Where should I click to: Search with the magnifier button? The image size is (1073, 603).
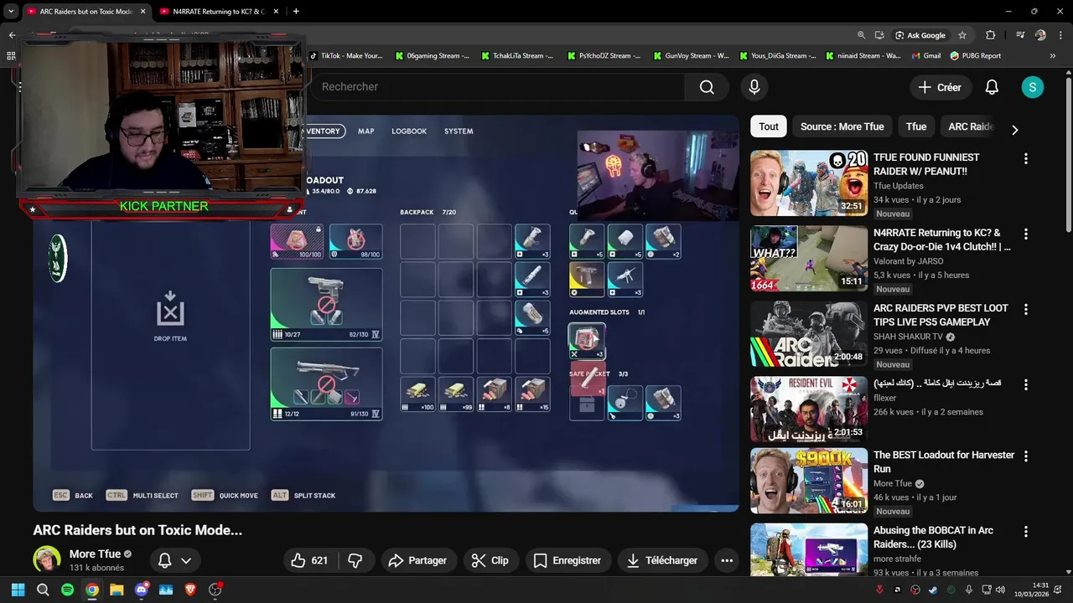(x=707, y=87)
